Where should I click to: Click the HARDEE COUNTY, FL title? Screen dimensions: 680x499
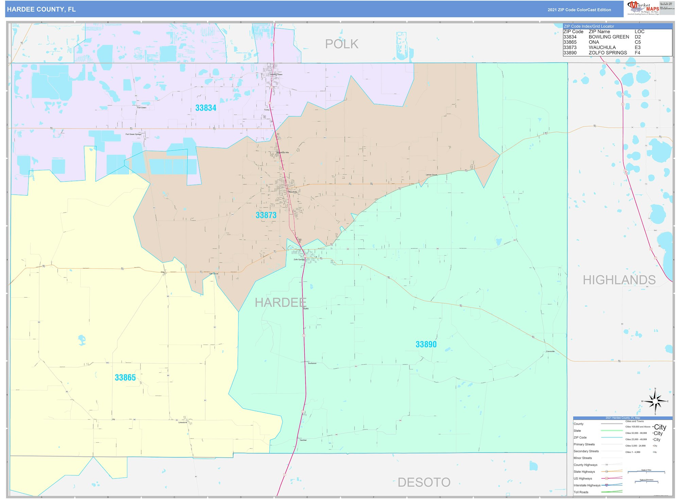pyautogui.click(x=41, y=9)
